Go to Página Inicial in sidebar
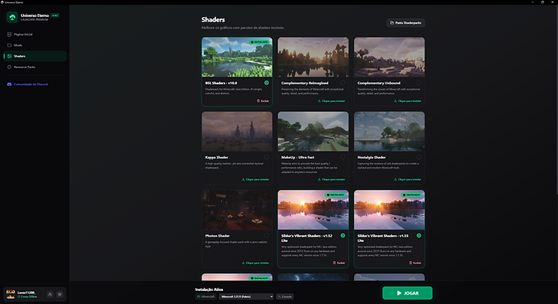558x304 pixels. (34, 34)
